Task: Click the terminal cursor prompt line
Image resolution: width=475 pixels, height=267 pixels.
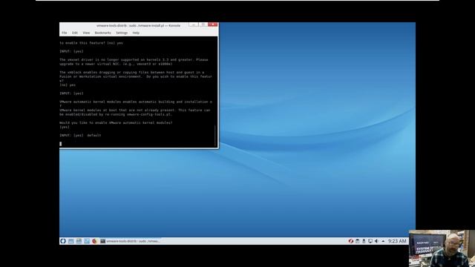Action: (x=61, y=144)
